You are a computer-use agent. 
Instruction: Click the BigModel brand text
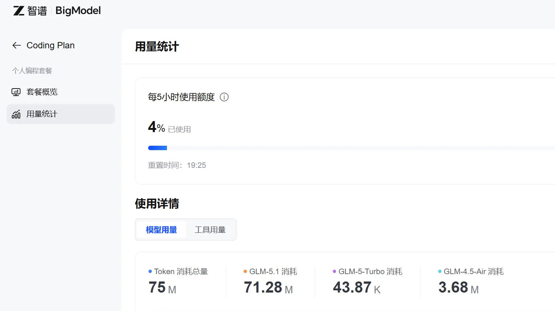pos(78,11)
